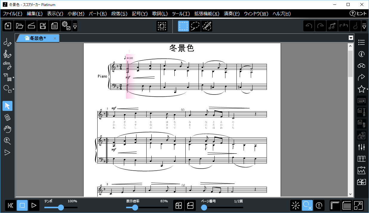The height and width of the screenshot is (213, 369).
Task: Select the zoom magnifier tool
Action: (7, 141)
